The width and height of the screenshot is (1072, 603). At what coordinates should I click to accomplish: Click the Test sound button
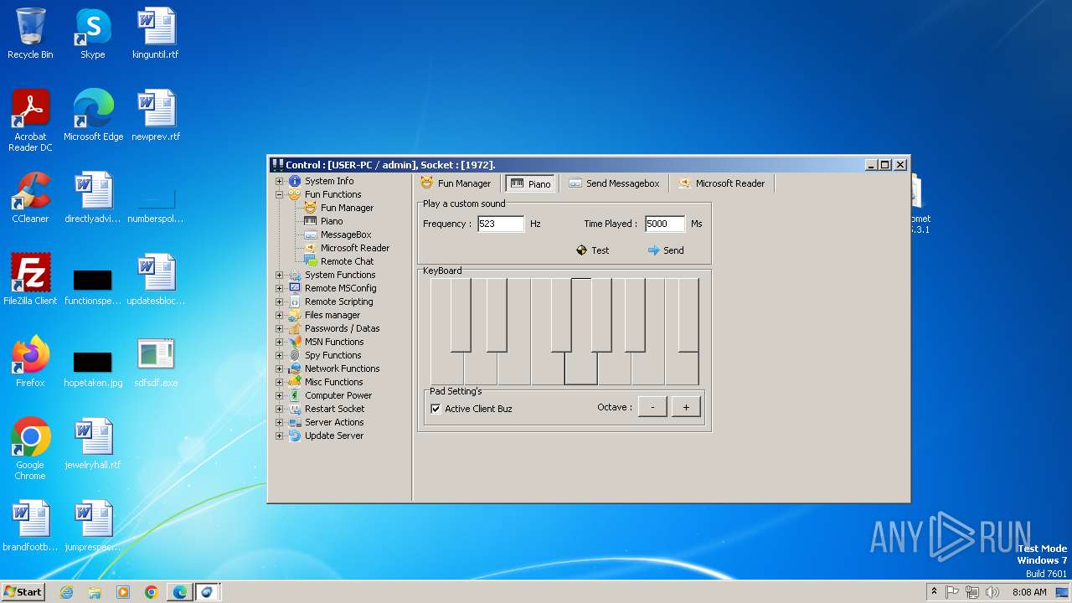pos(593,250)
